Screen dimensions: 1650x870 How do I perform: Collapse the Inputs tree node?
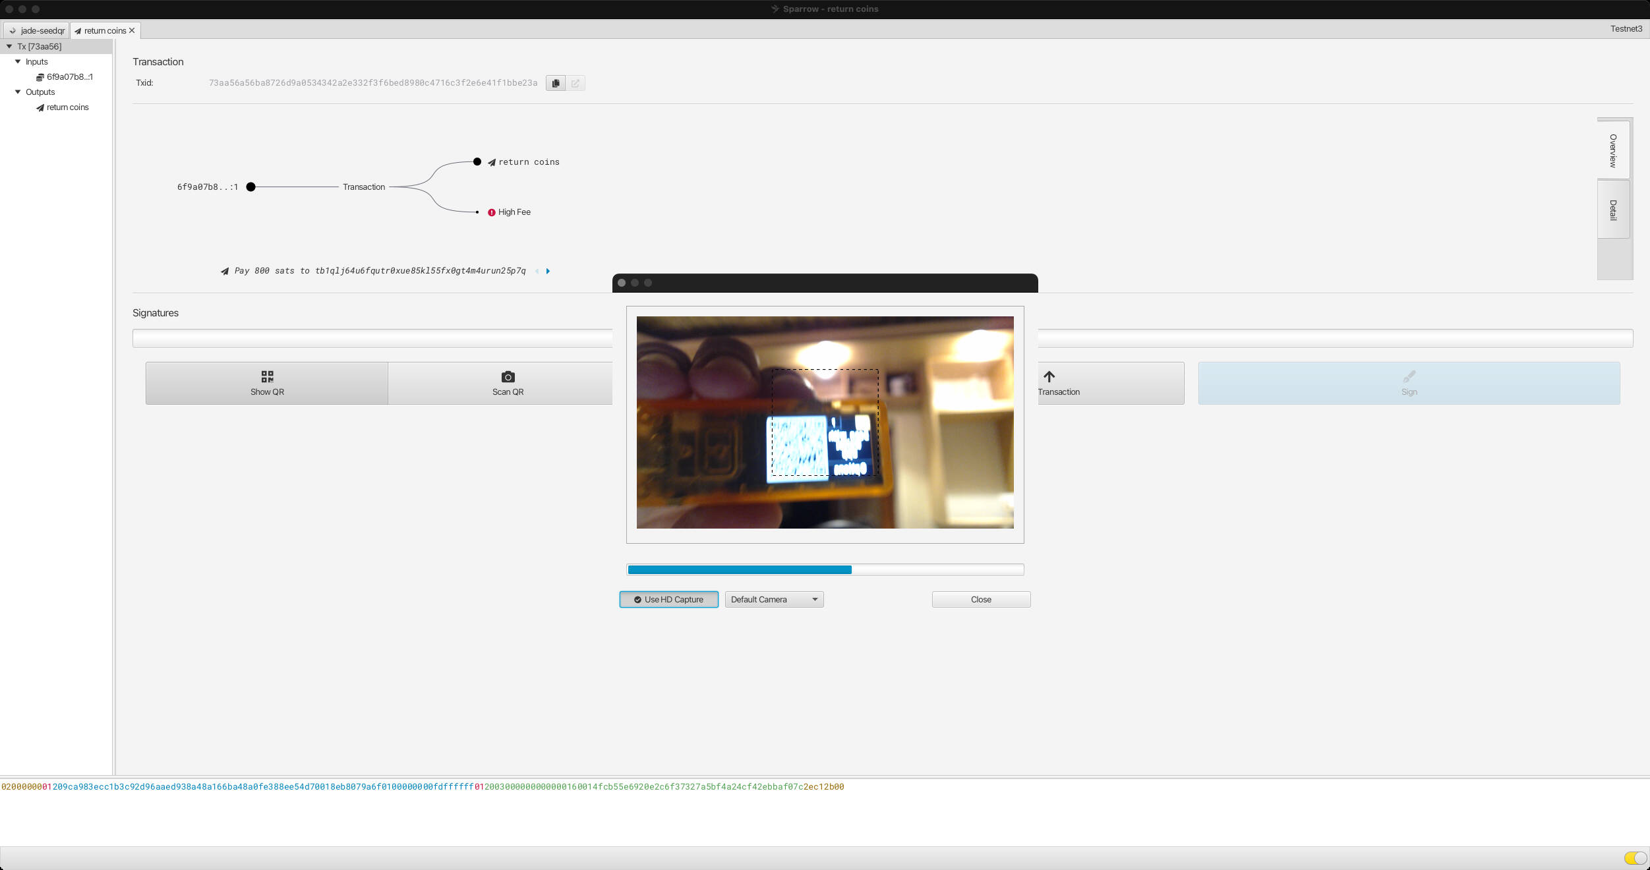[18, 61]
